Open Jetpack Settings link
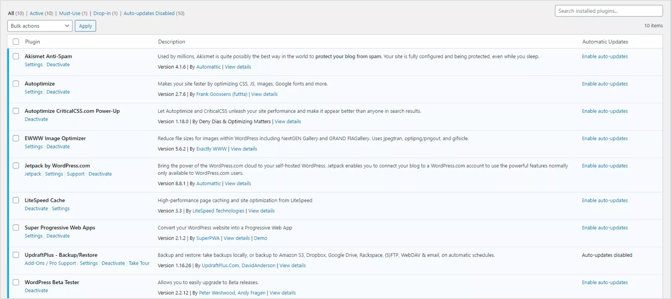671x299 pixels. click(54, 174)
